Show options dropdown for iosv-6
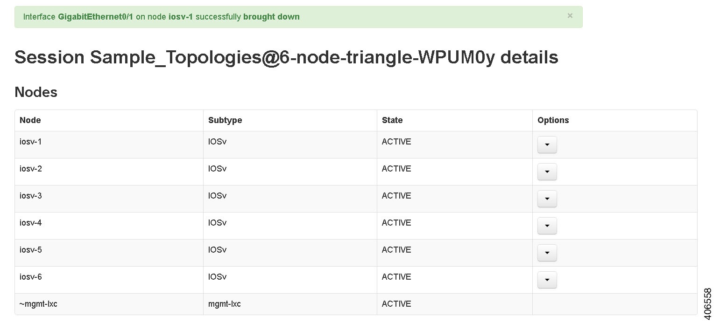727x323 pixels. click(x=547, y=280)
